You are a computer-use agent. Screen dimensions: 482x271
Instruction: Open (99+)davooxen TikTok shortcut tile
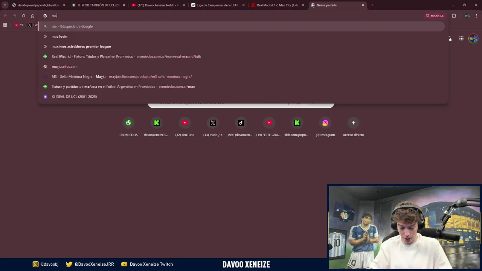241,127
